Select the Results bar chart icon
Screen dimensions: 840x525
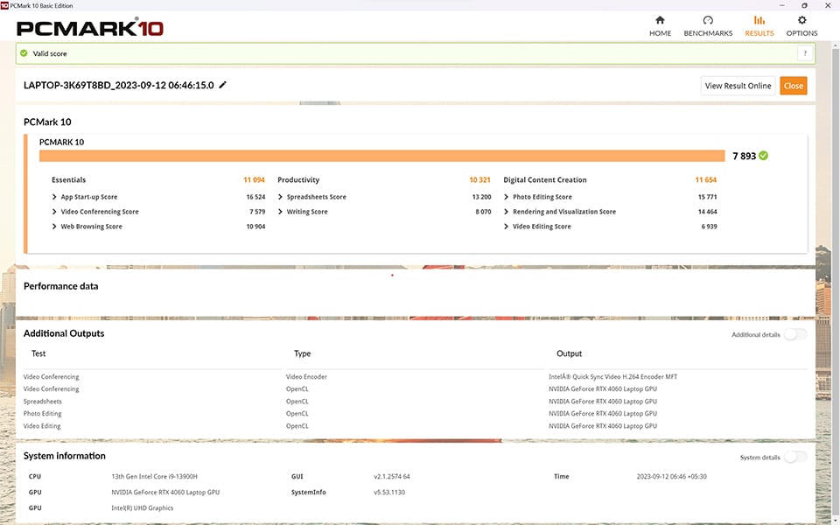click(x=759, y=21)
